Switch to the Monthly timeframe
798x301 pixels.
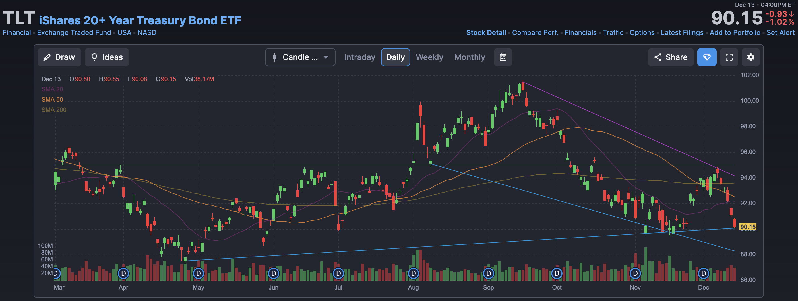[x=470, y=57]
